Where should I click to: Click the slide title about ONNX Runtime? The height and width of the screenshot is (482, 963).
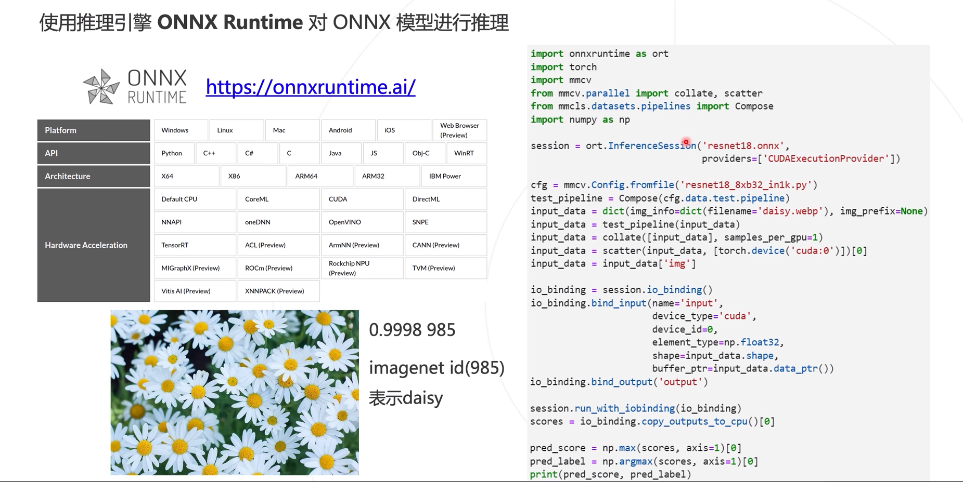pos(274,22)
